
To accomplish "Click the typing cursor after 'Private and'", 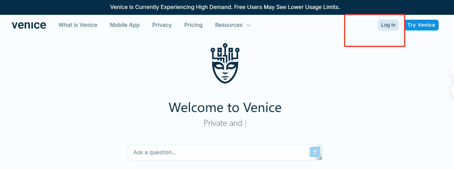I will pos(246,123).
